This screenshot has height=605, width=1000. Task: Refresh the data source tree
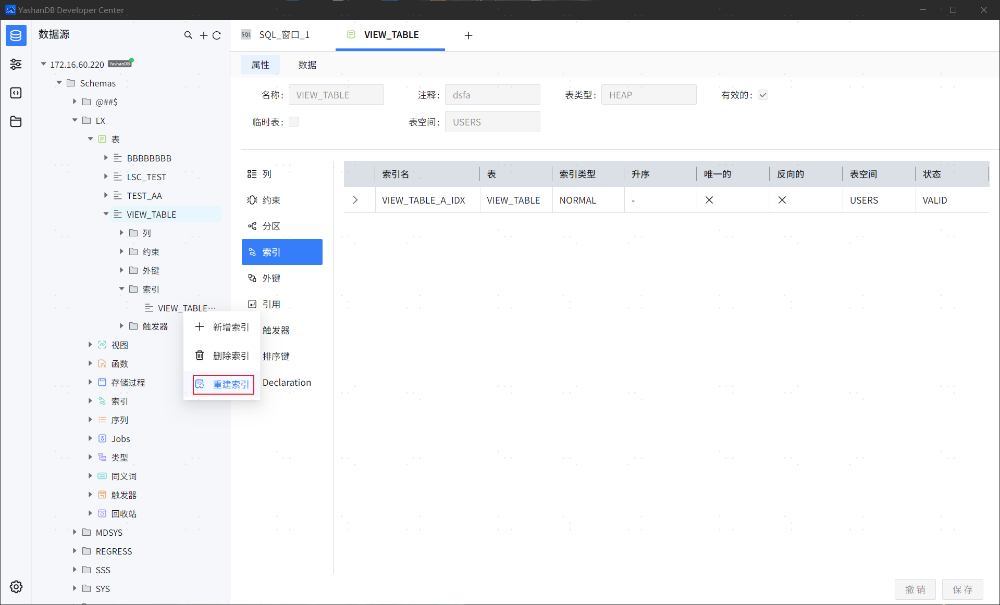click(217, 35)
